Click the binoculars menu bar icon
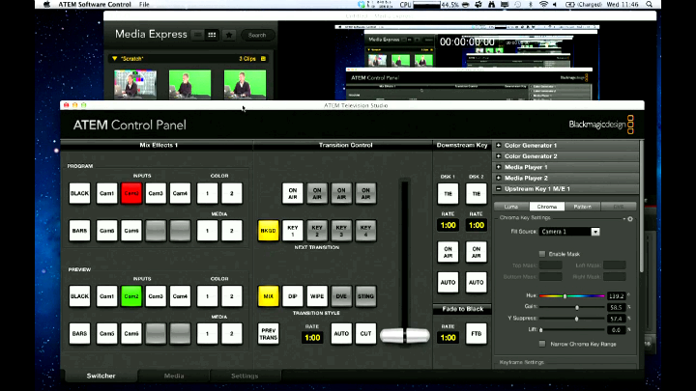This screenshot has width=696, height=391. 491,5
